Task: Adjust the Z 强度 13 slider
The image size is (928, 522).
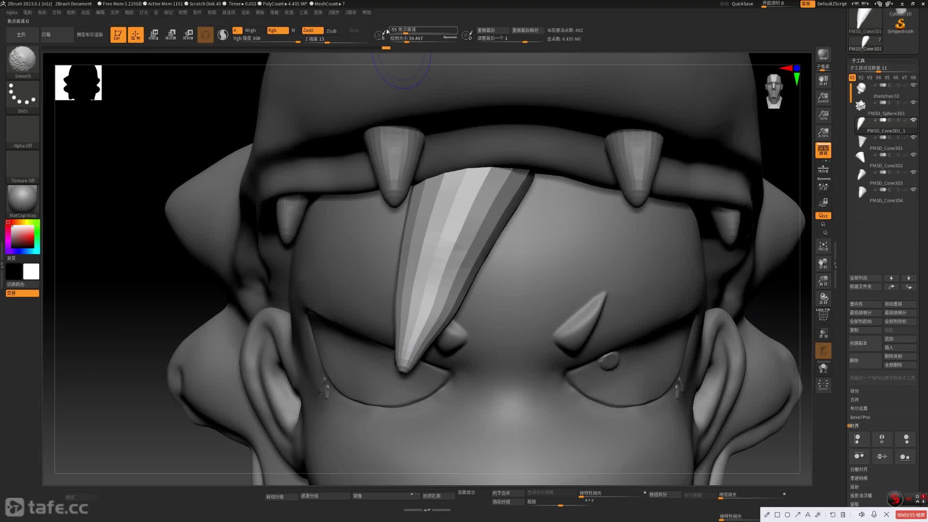Action: click(x=335, y=39)
